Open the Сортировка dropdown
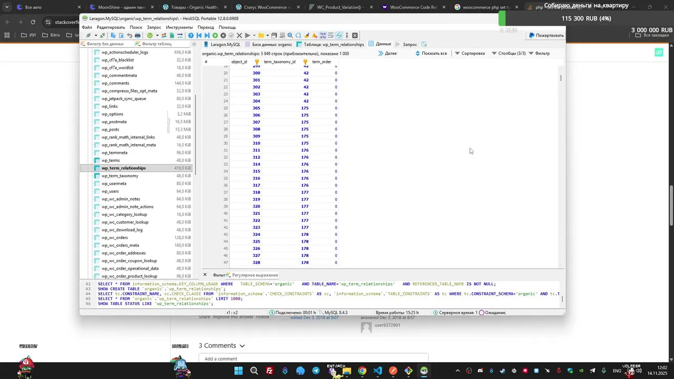Screen dimensions: 674x379 470,53
